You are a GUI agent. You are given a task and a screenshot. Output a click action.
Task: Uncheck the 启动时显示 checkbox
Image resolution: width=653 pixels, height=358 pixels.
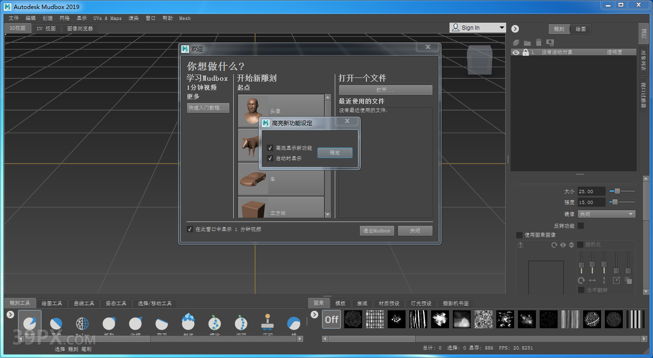[270, 158]
